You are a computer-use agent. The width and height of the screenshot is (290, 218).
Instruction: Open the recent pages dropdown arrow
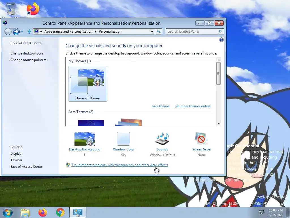point(22,32)
